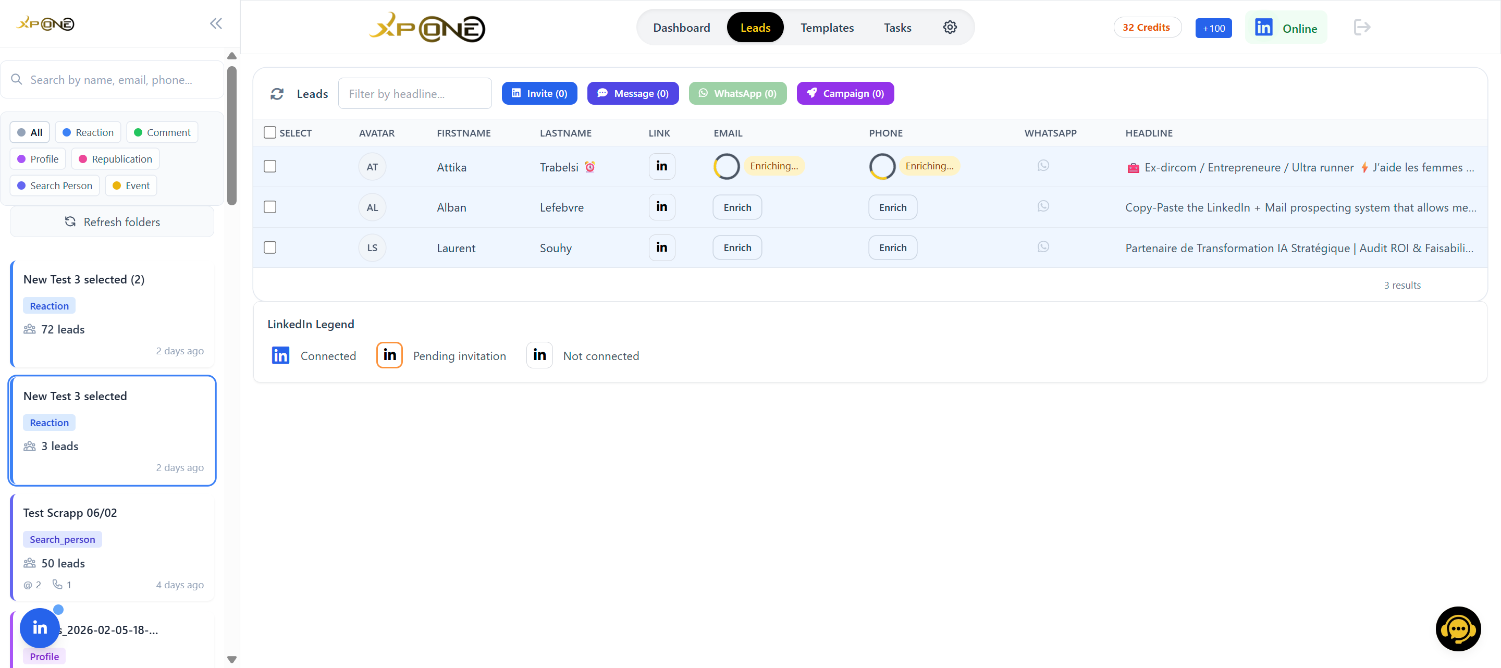Click the LS avatar circle
The height and width of the screenshot is (668, 1501).
[x=372, y=248]
